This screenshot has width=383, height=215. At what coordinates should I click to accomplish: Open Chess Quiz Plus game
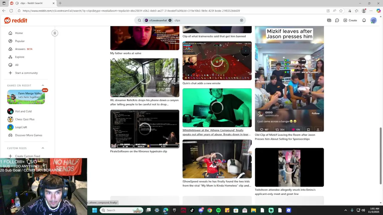pyautogui.click(x=25, y=119)
